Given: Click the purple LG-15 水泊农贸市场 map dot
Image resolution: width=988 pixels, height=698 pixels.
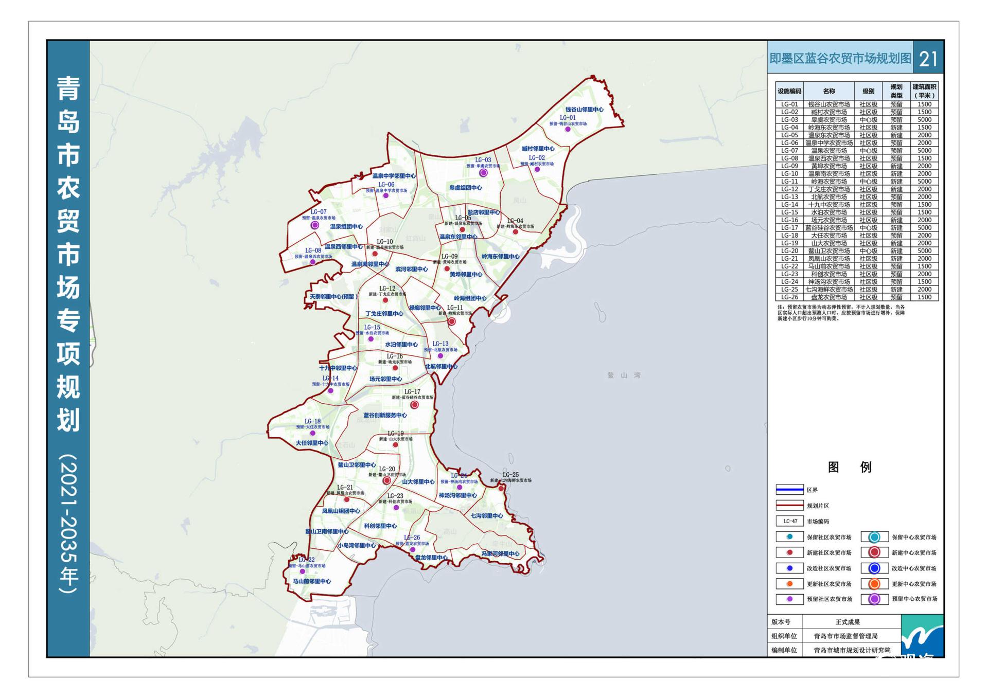Looking at the screenshot, I should pyautogui.click(x=370, y=339).
